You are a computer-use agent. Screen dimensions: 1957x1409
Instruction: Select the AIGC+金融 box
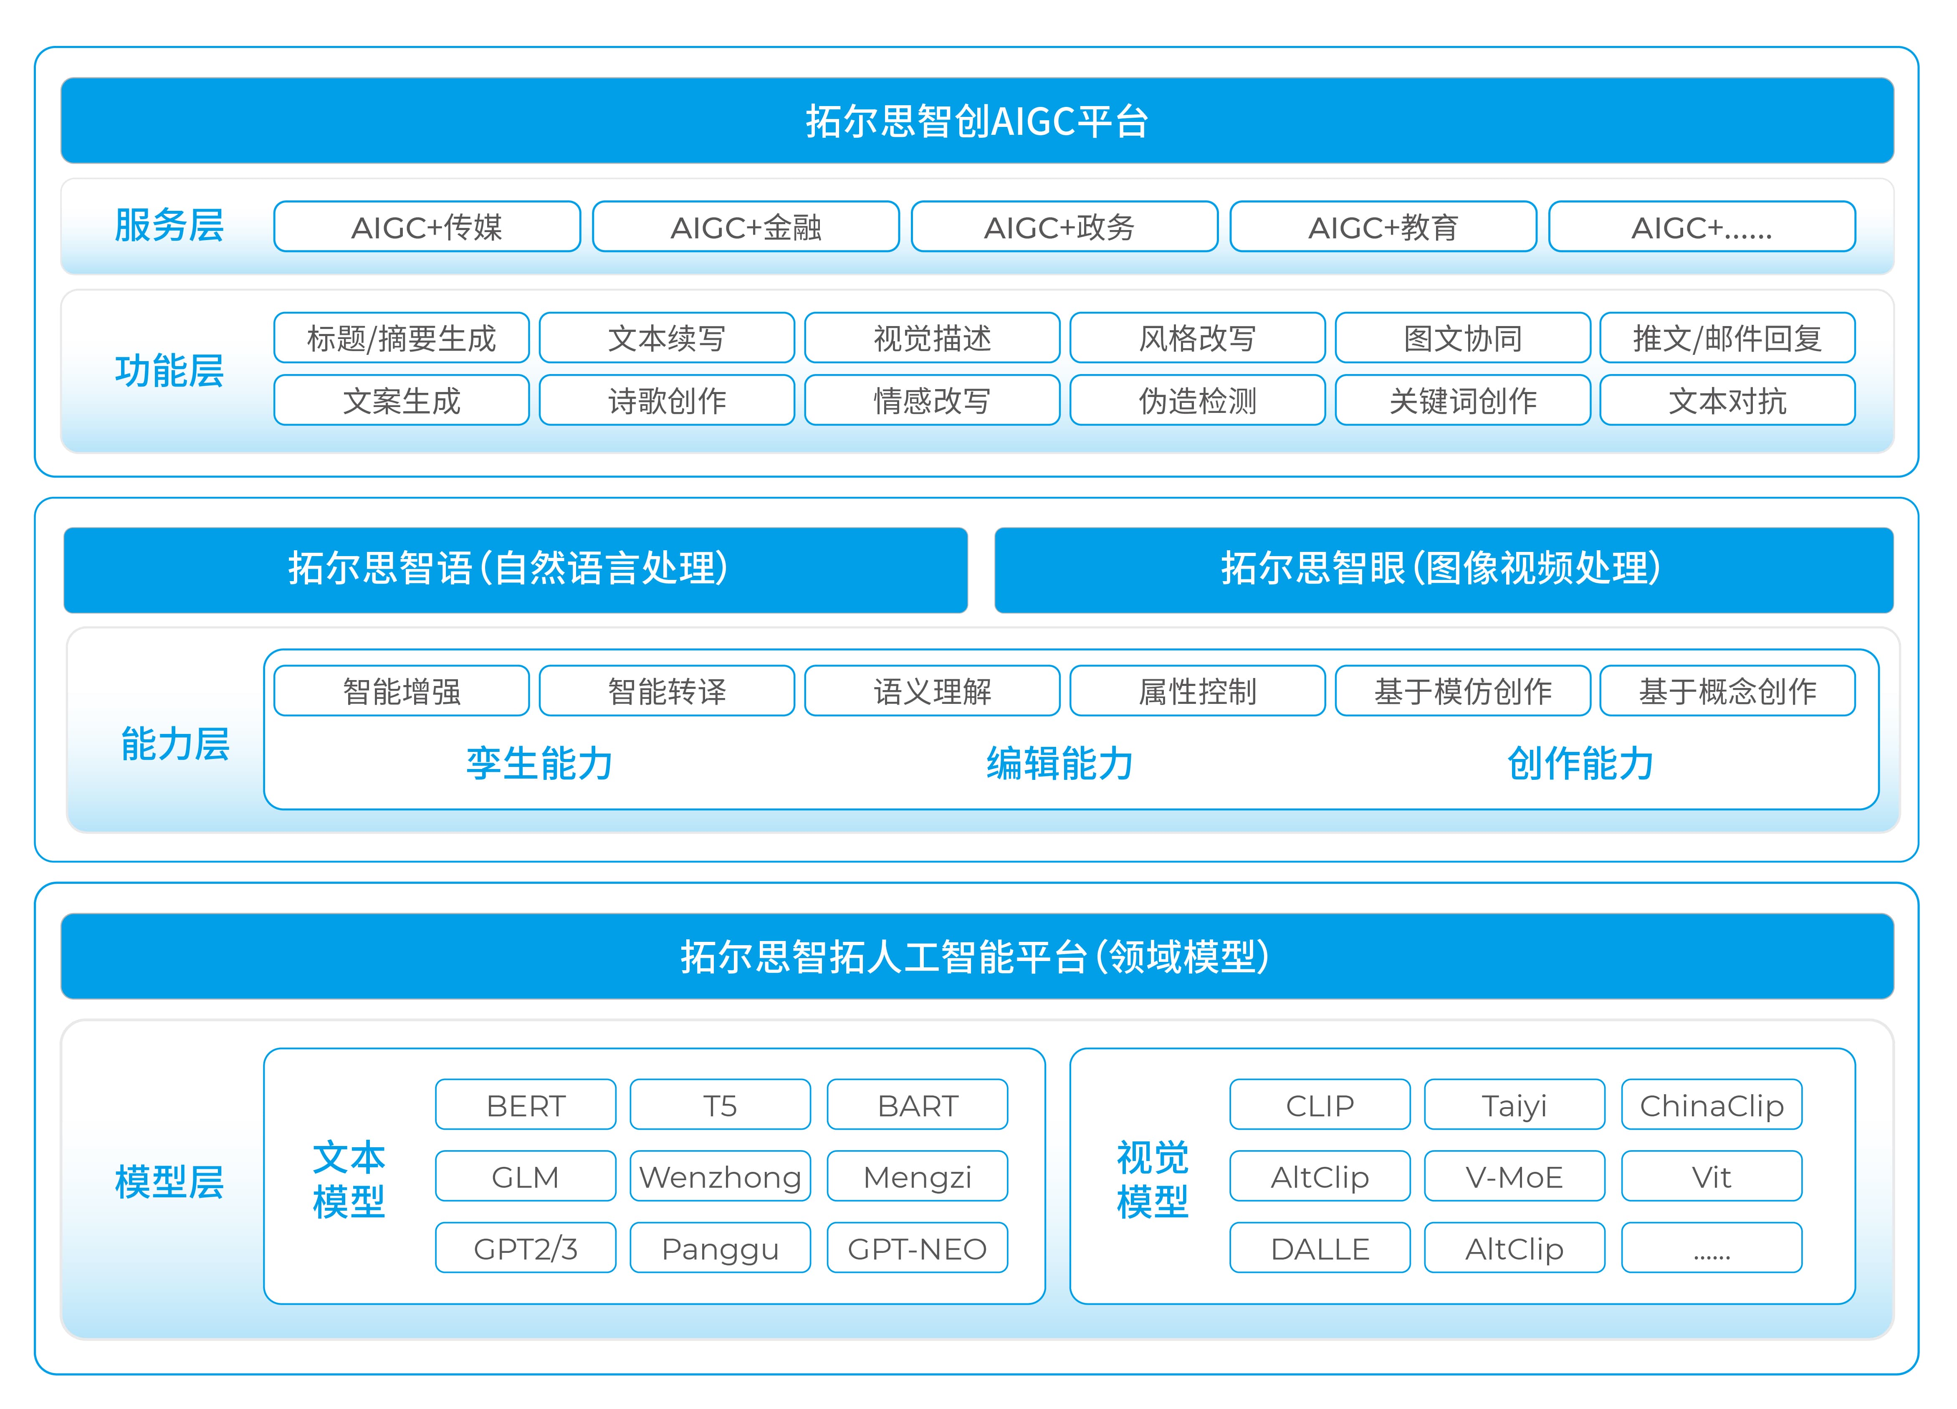(x=746, y=227)
